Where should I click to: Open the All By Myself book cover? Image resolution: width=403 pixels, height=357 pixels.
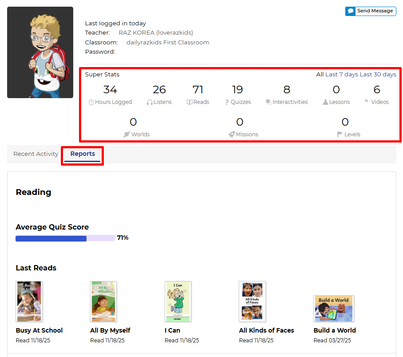click(103, 301)
